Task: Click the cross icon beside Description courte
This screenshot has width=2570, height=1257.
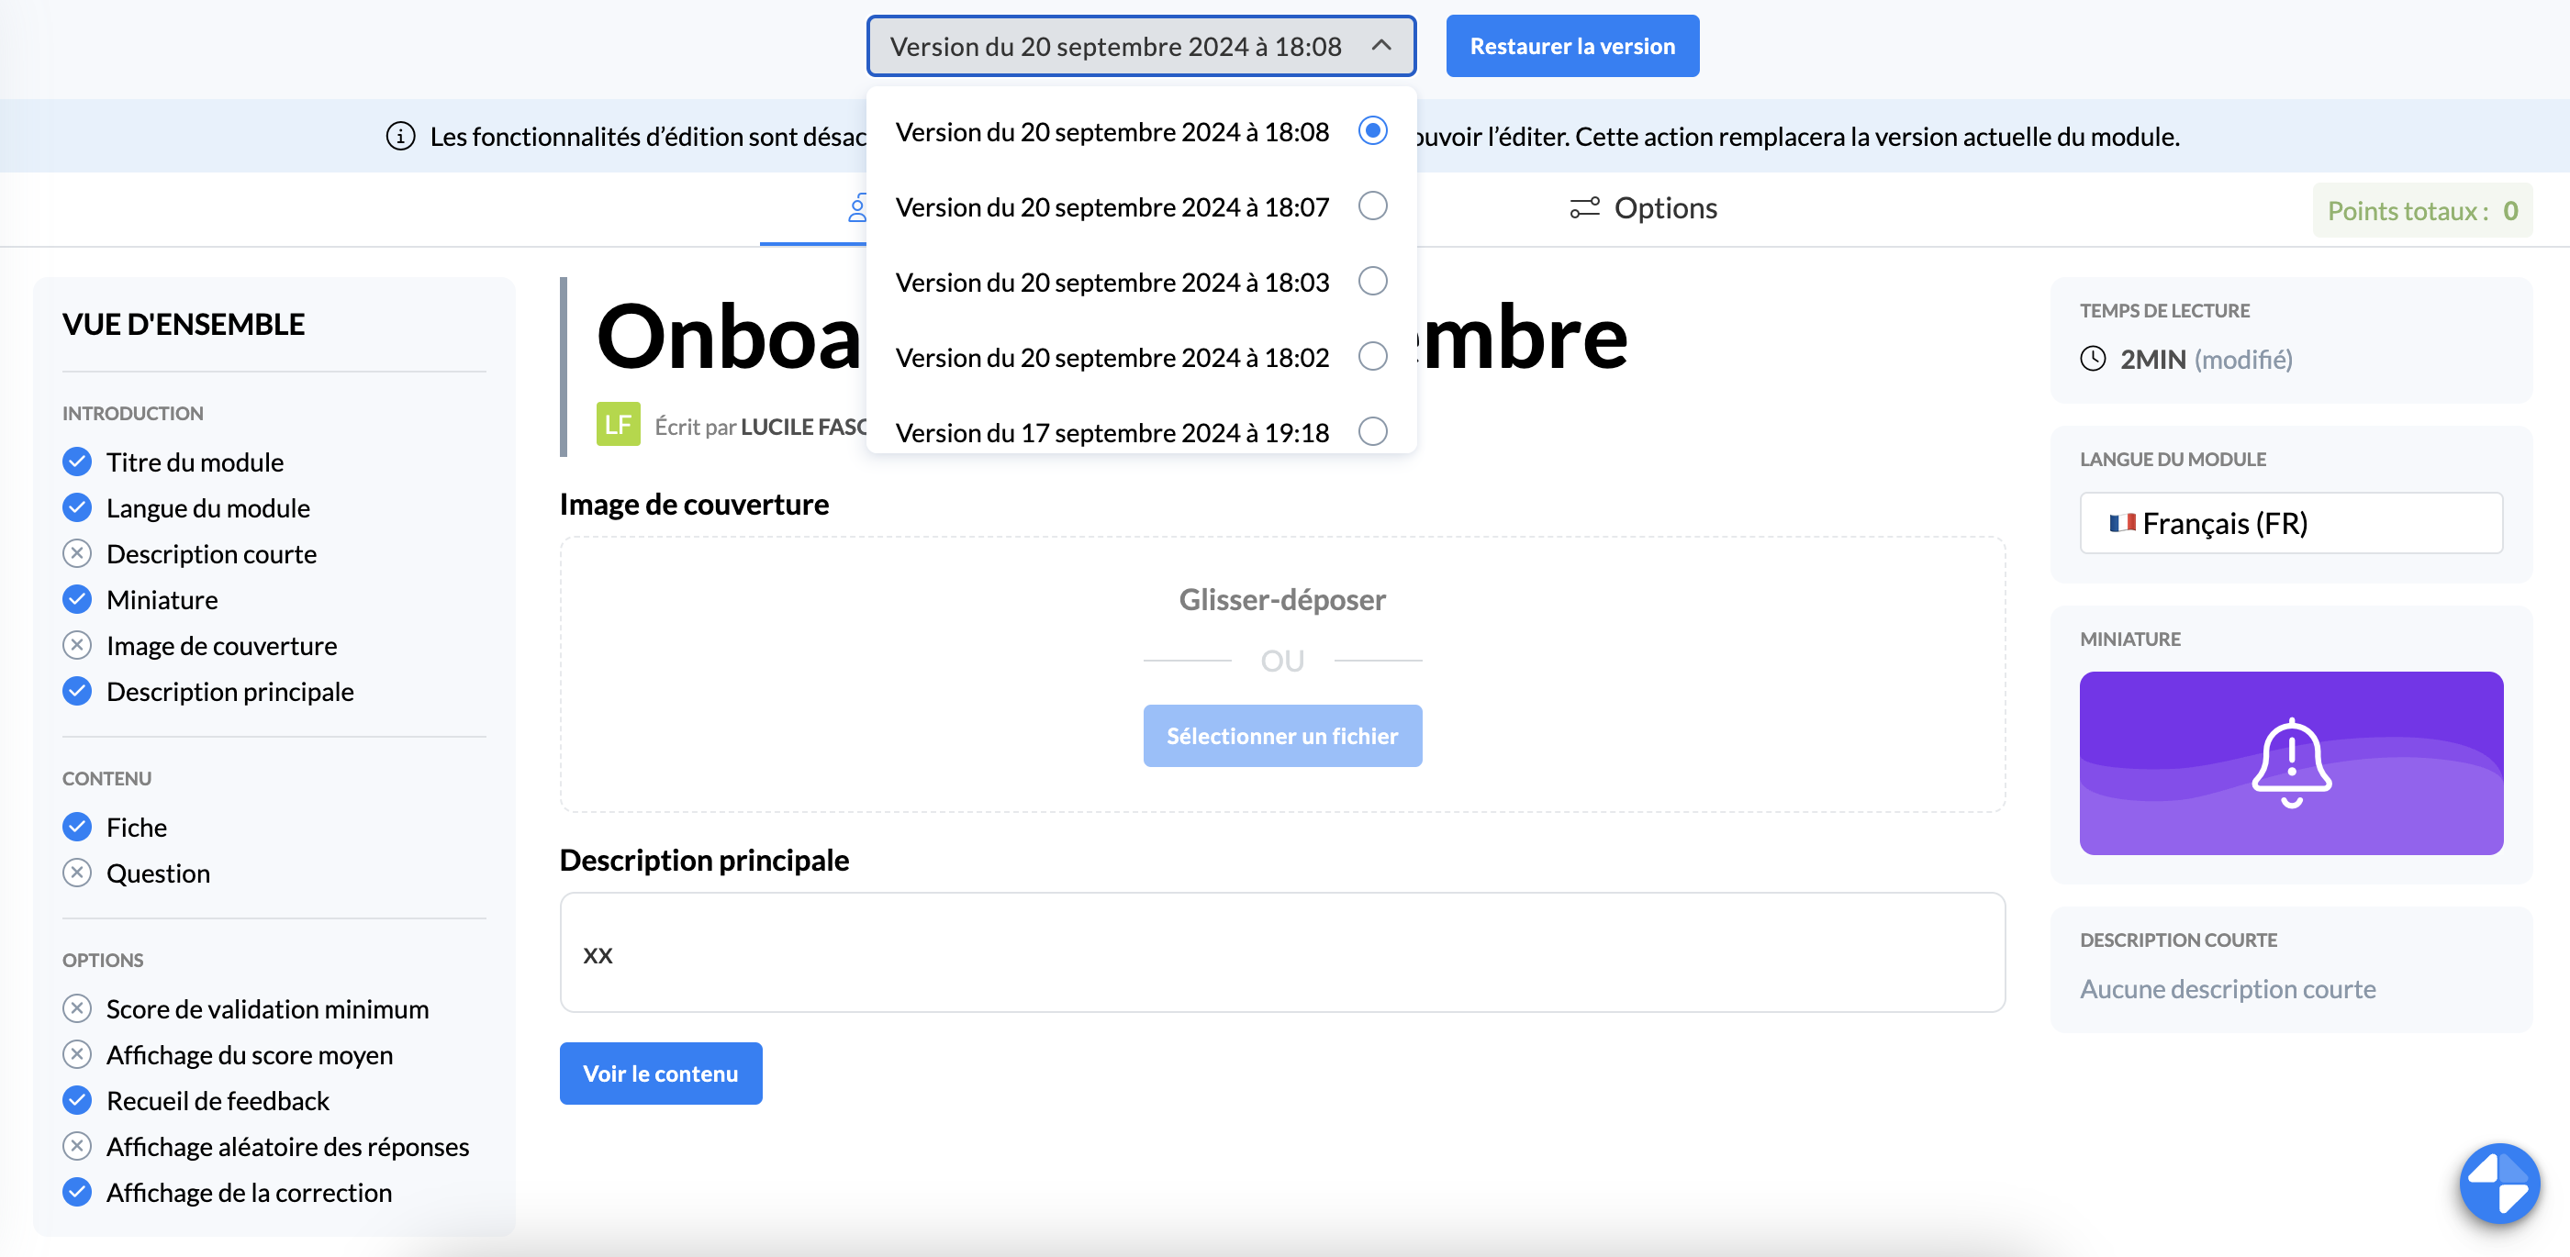Action: tap(77, 553)
